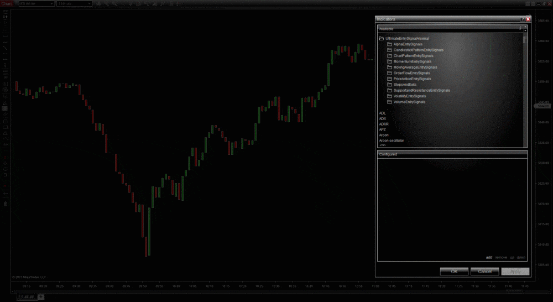Click the Chart tab at top left
The width and height of the screenshot is (553, 302).
(7, 4)
